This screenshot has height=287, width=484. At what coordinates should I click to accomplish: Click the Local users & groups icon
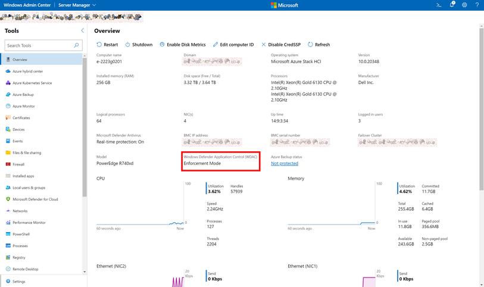tap(8, 188)
